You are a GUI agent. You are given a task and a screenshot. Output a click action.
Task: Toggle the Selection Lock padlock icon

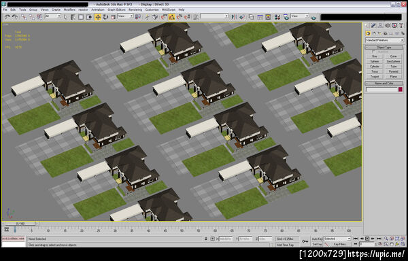pyautogui.click(x=206, y=239)
